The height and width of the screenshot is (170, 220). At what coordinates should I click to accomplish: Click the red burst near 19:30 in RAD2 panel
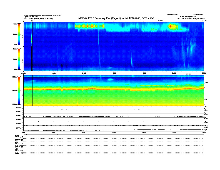coord(170,26)
